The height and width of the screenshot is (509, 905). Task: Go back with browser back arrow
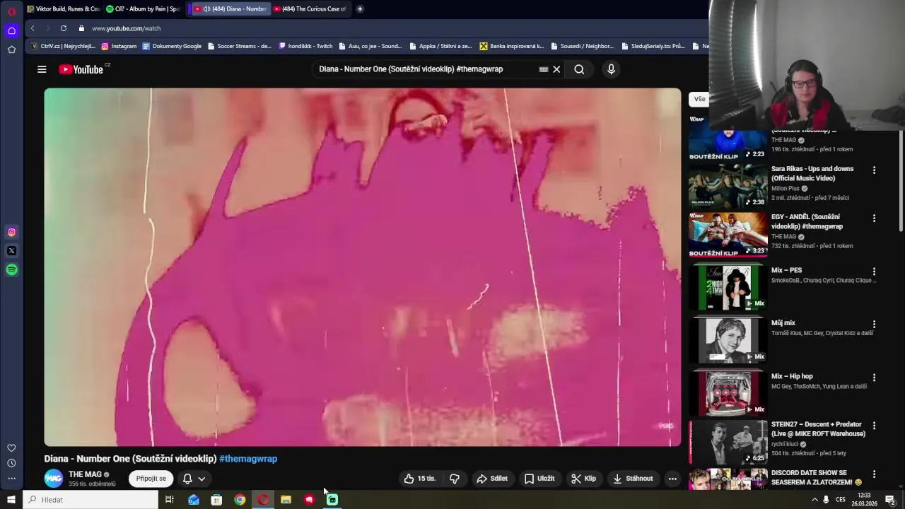pyautogui.click(x=33, y=28)
